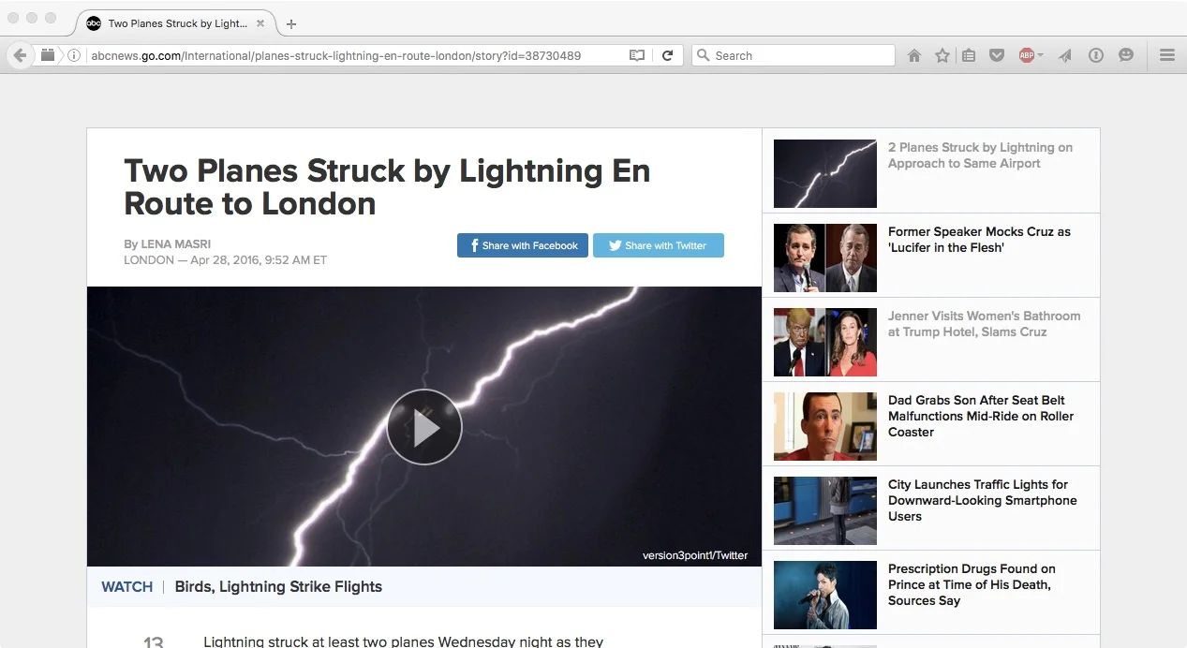
Task: Show site information icon in URL bar
Action: click(x=74, y=56)
